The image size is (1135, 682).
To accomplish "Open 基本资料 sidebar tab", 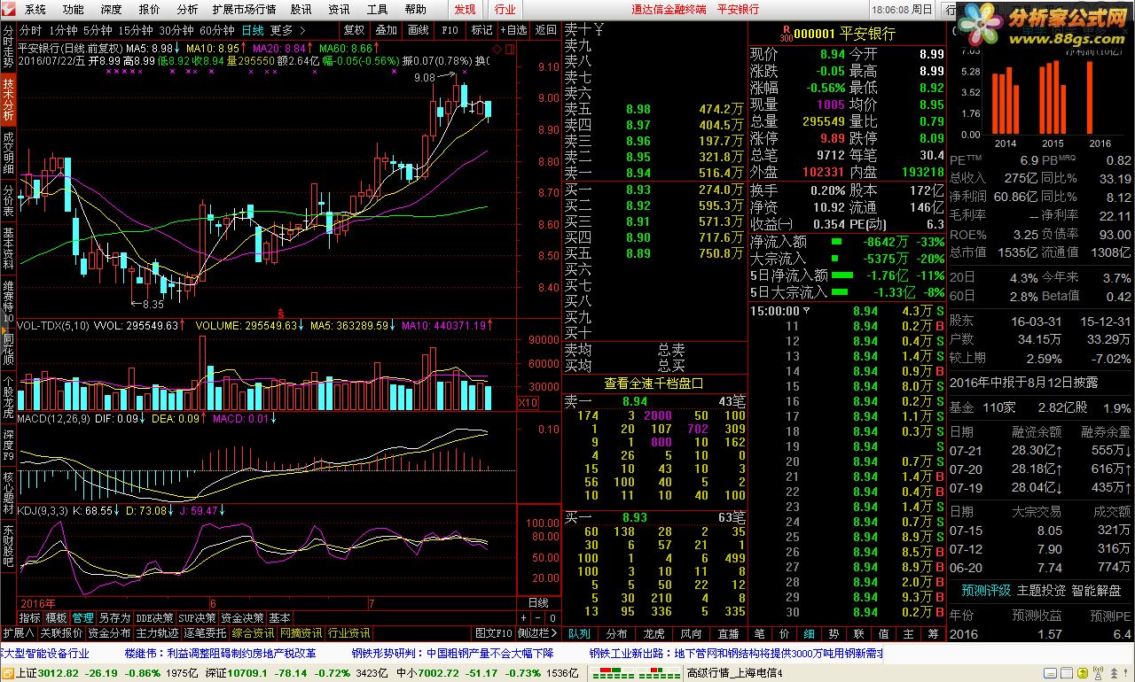I will 8,249.
